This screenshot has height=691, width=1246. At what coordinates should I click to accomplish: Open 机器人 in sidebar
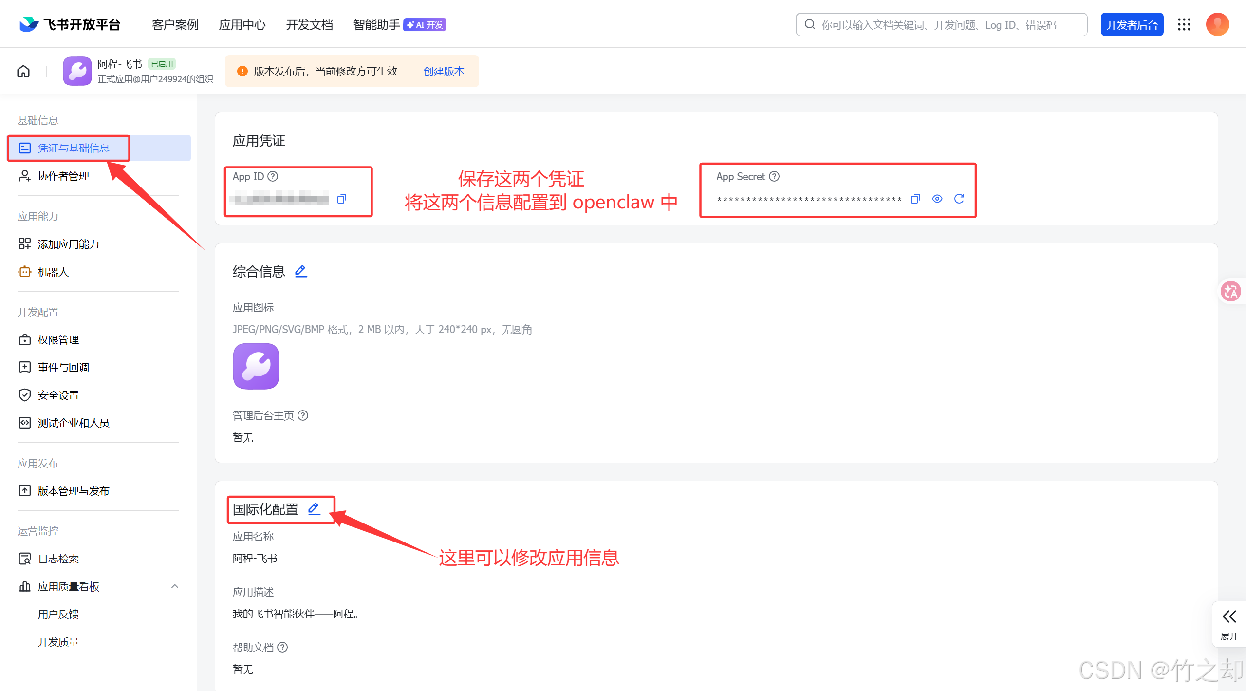click(53, 272)
